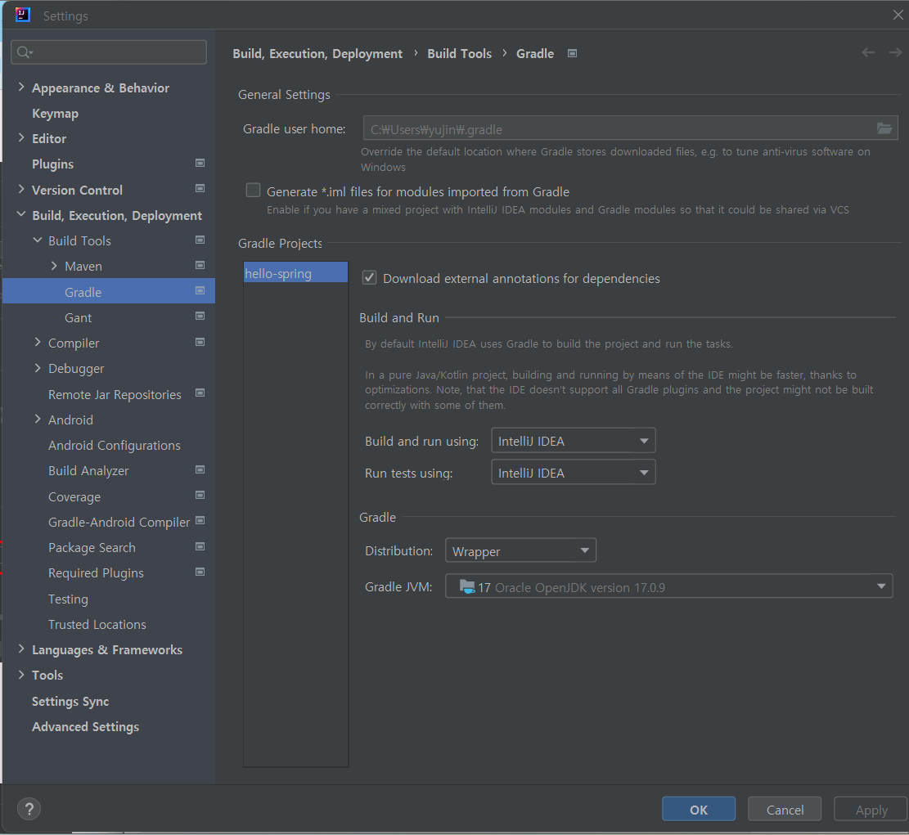Click the project-level icon beside Remote Jar Repositories

click(200, 393)
